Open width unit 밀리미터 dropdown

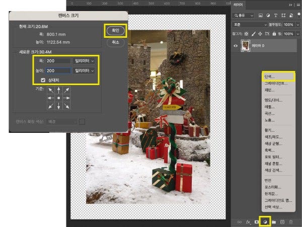tap(84, 61)
